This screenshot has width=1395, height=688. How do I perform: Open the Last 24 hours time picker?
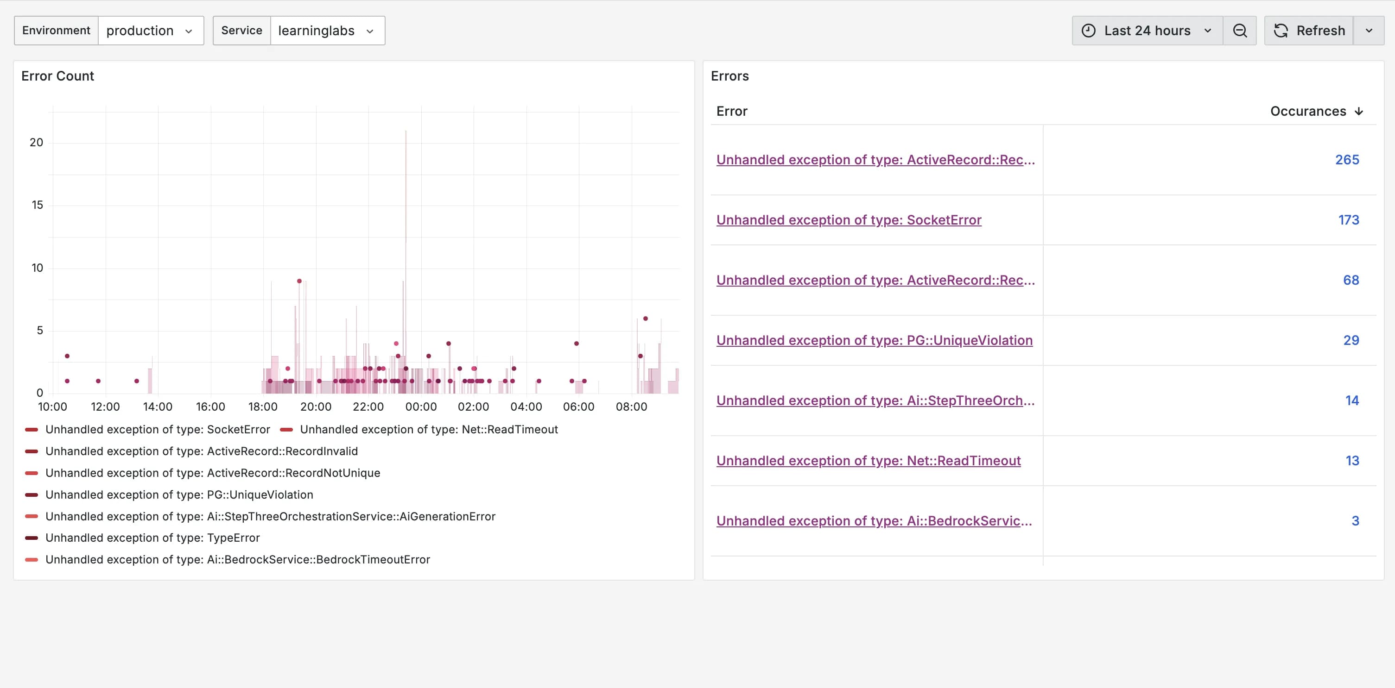(x=1147, y=31)
